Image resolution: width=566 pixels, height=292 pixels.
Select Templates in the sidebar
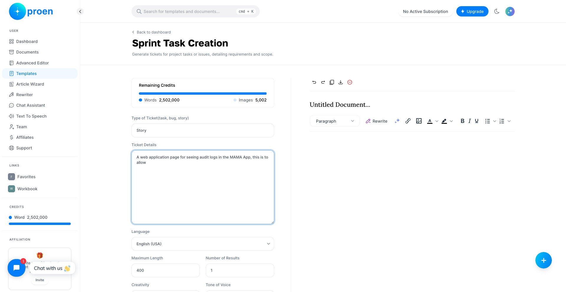[40, 74]
